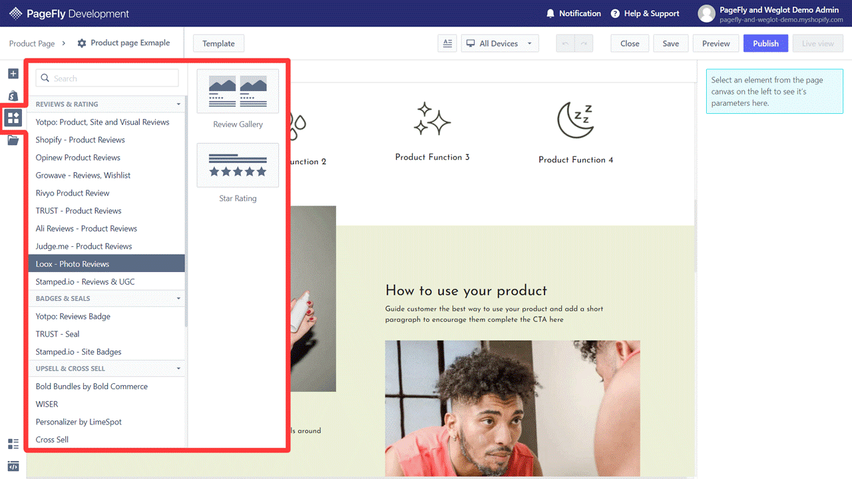Click the Template button
This screenshot has height=479, width=852.
pyautogui.click(x=218, y=43)
